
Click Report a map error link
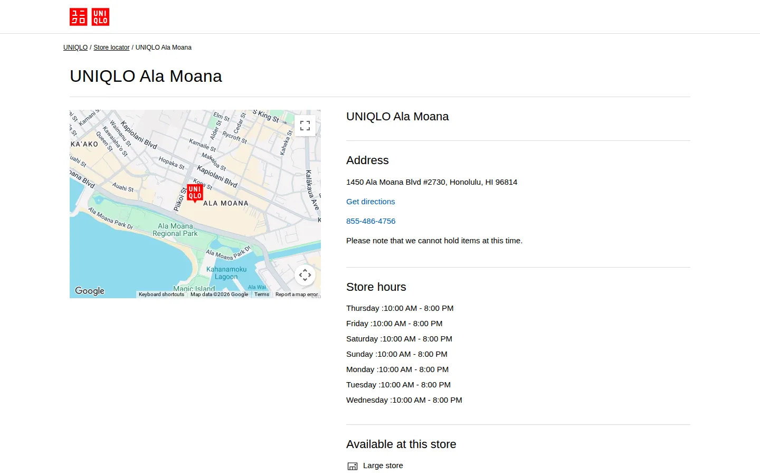point(297,294)
